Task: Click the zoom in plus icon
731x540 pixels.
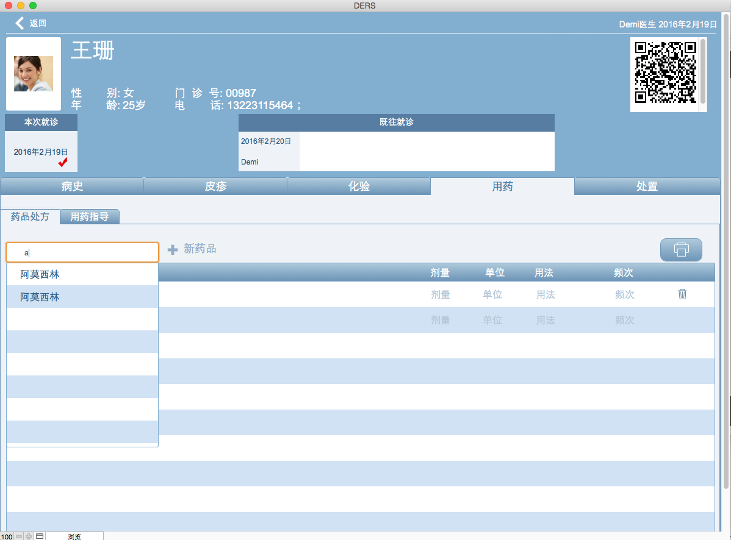Action: [29, 536]
